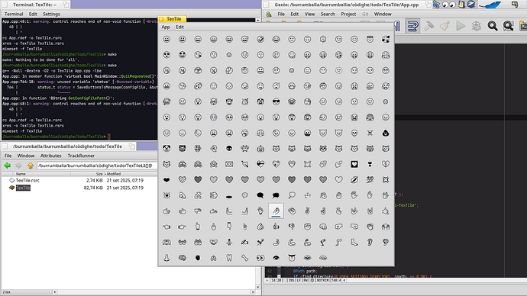
Task: Open Genio's find in files magnifier
Action: (x=508, y=26)
